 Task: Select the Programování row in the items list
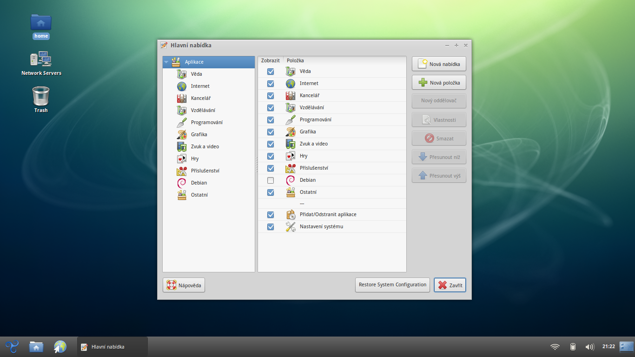point(332,119)
